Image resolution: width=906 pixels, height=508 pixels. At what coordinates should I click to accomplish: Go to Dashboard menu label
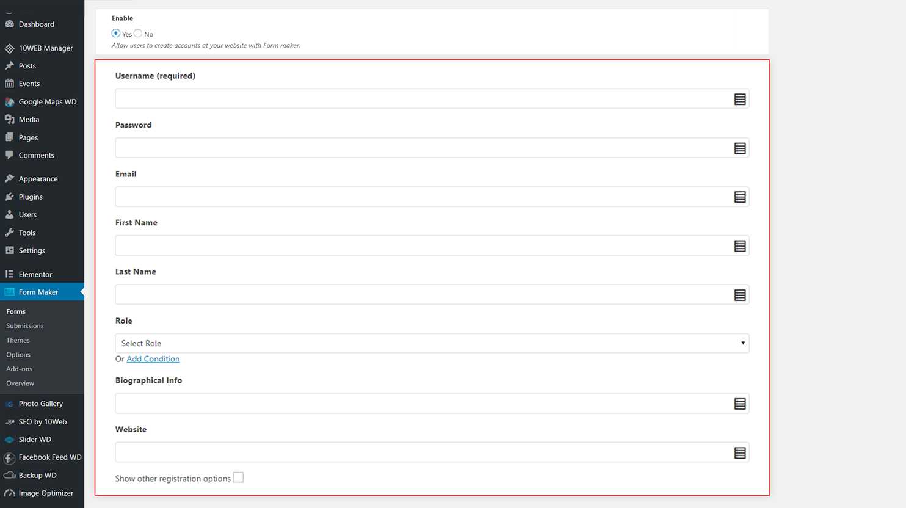pos(37,24)
